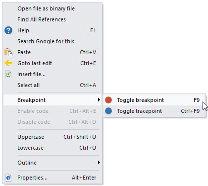This screenshot has height=186, width=208.
Task: Click the yellow Goto last edit arrow icon
Action: (8, 63)
